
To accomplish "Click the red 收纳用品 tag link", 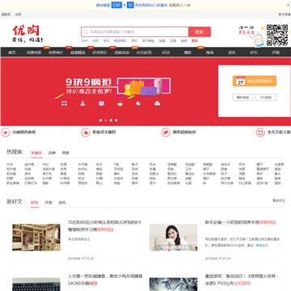I will tap(105, 230).
